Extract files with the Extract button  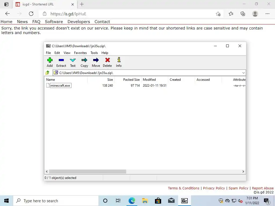61,62
